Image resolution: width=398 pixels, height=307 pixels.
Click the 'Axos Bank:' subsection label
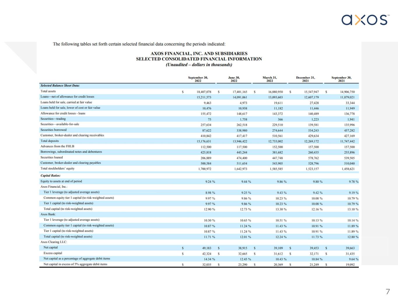tap(48, 214)
